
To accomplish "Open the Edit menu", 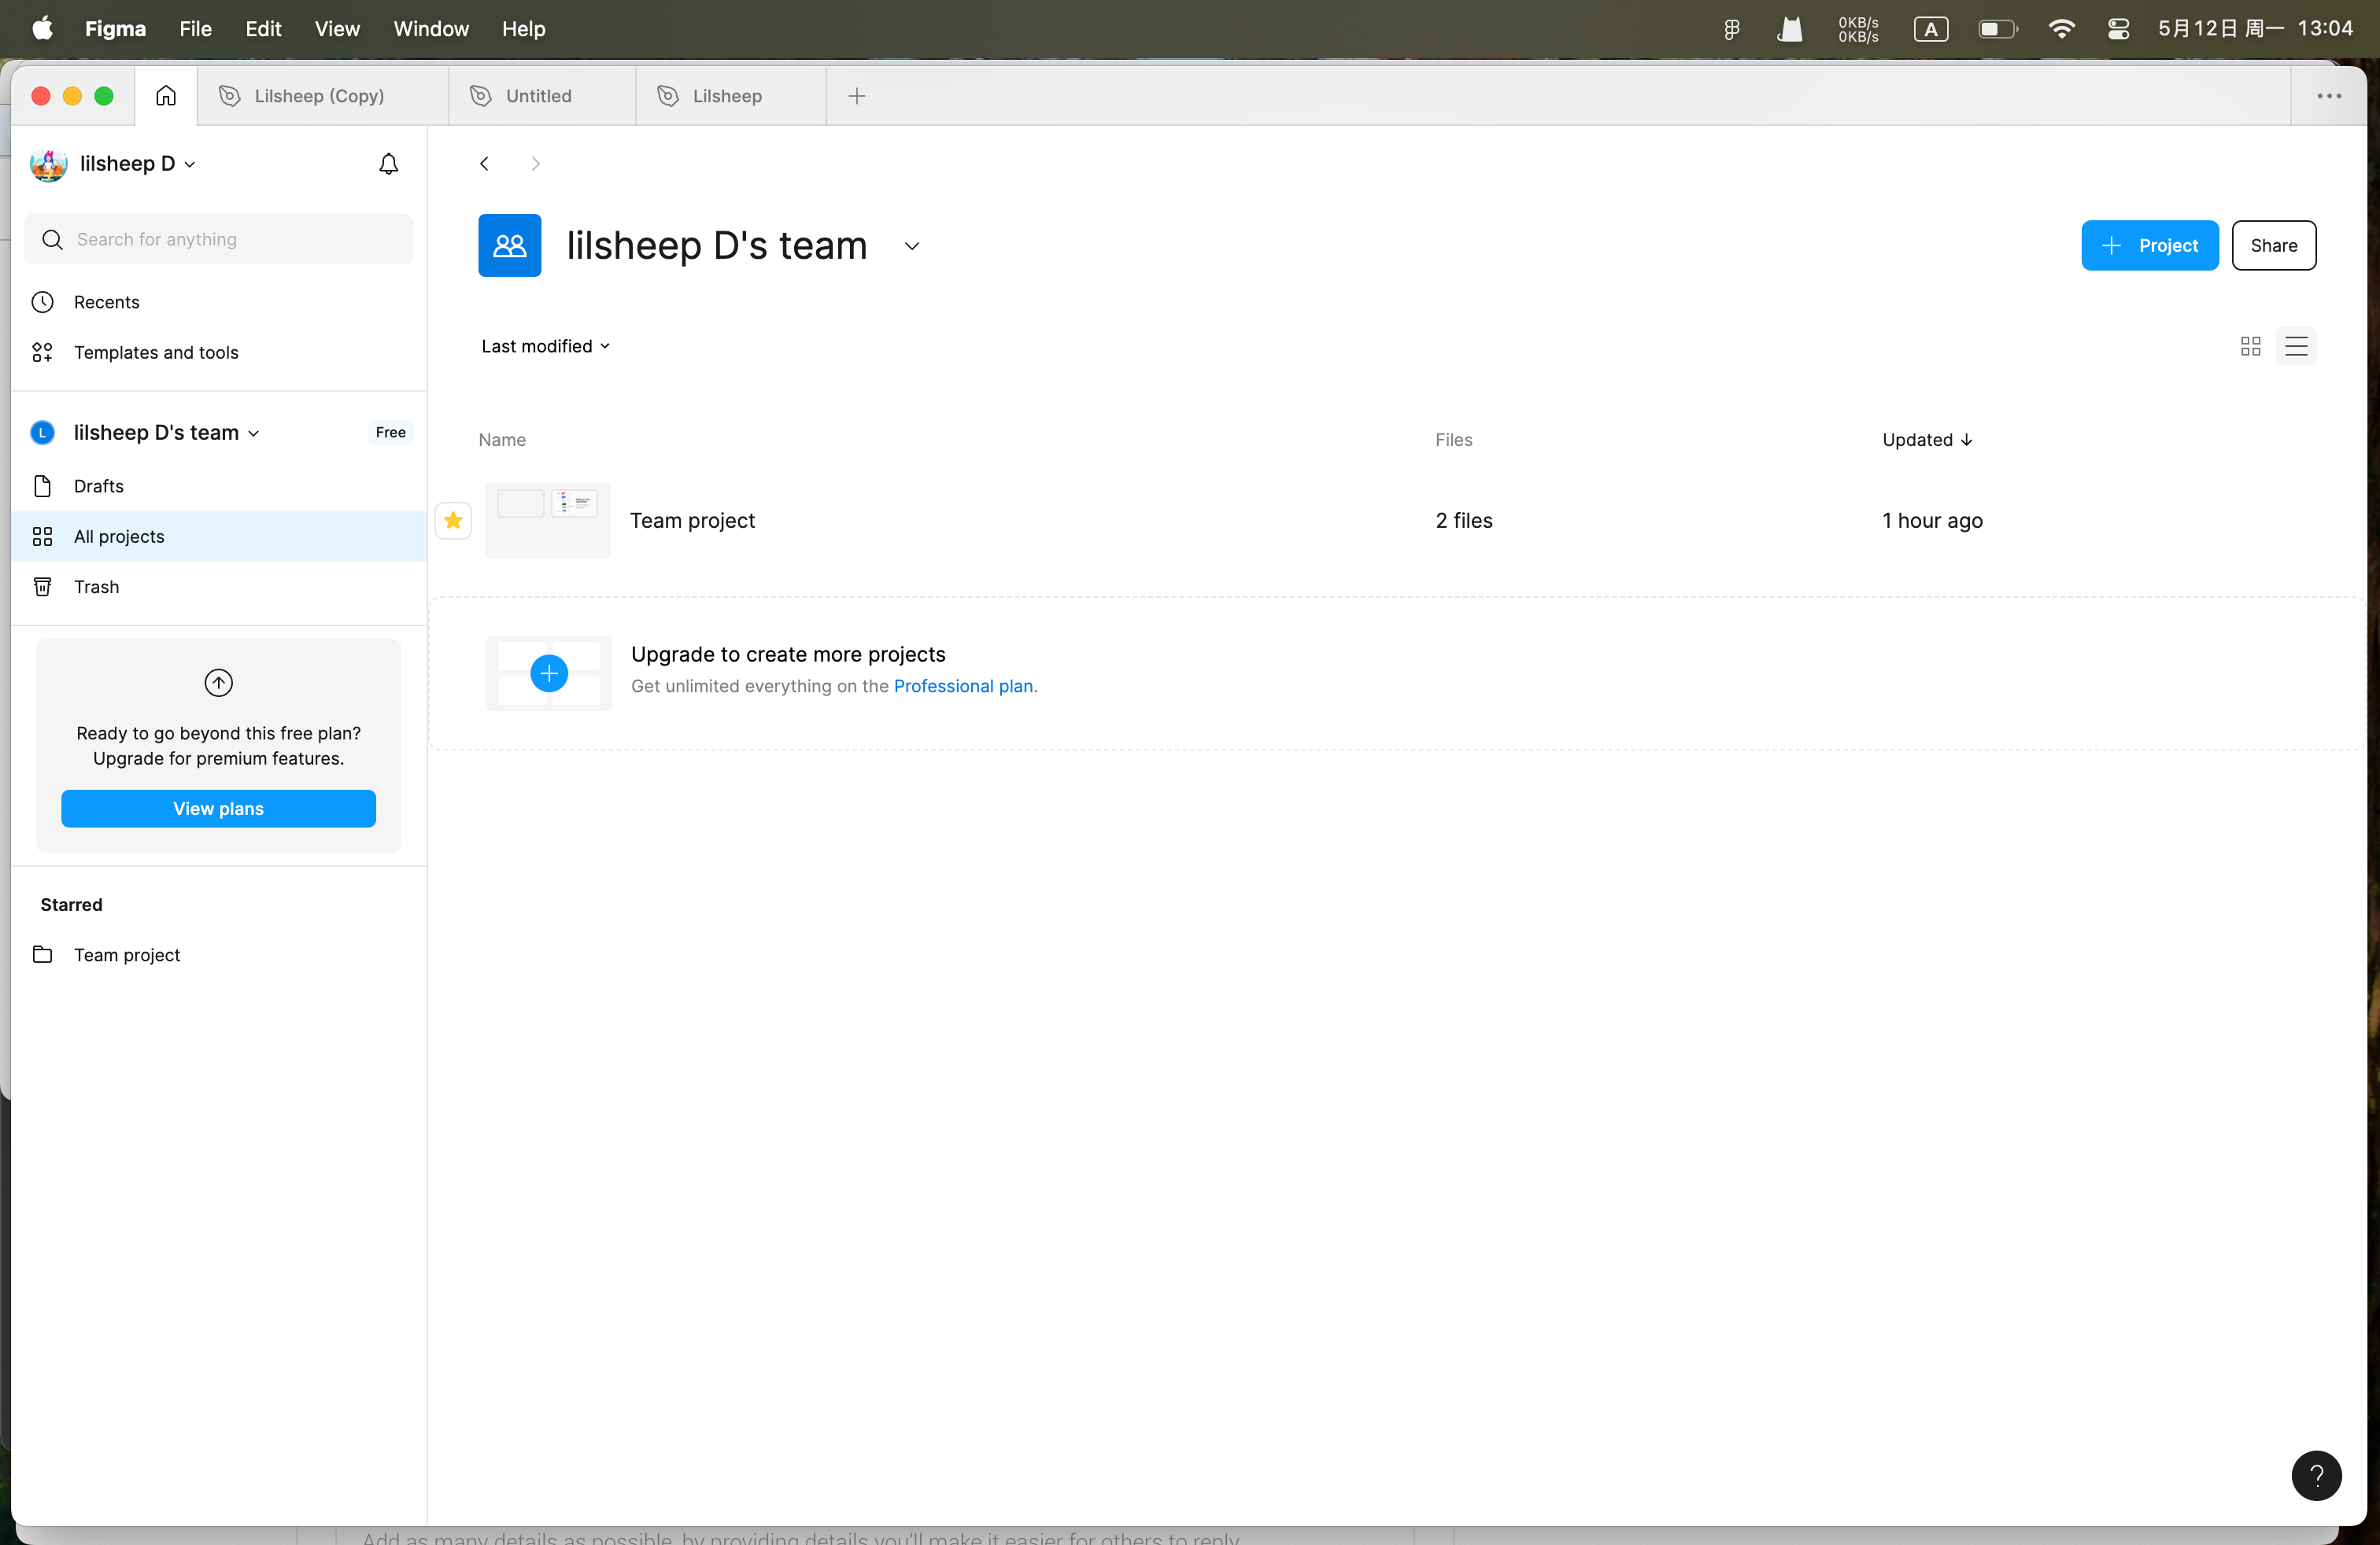I will [x=263, y=29].
